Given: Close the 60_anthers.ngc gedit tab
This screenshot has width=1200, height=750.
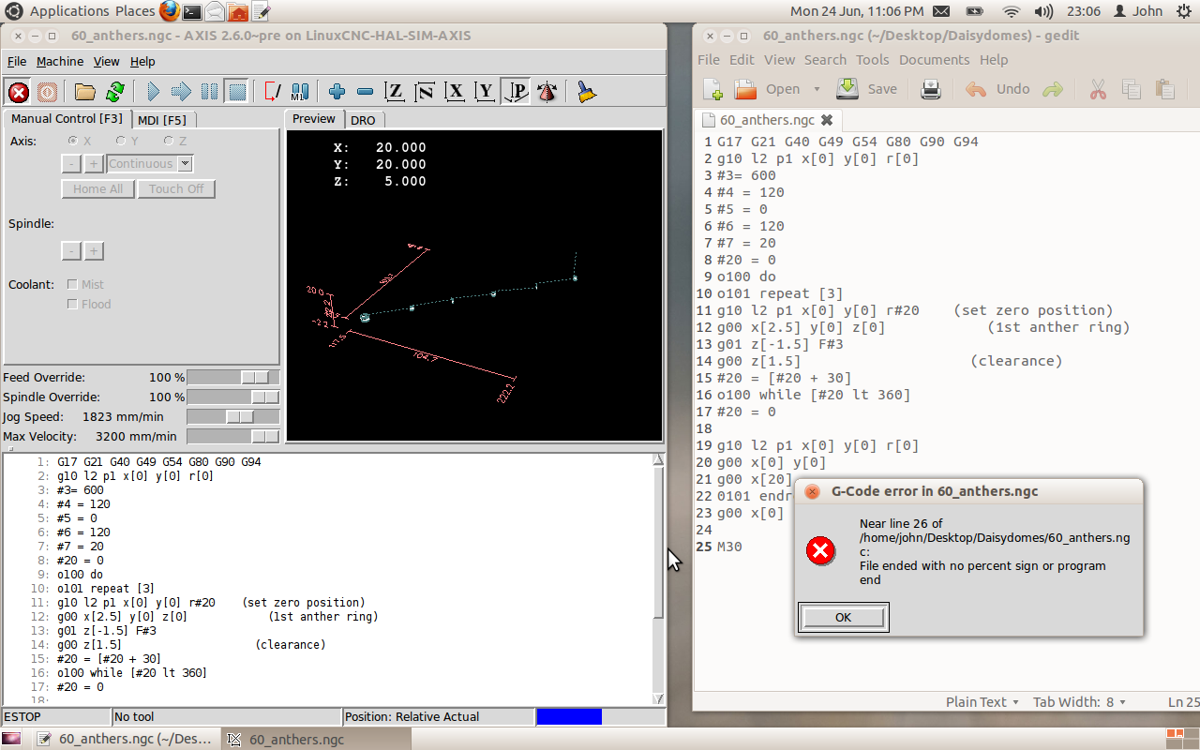Looking at the screenshot, I should point(827,120).
